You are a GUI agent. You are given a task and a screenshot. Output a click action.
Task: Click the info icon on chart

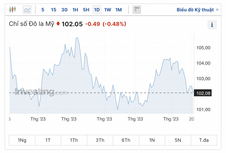tap(212, 25)
